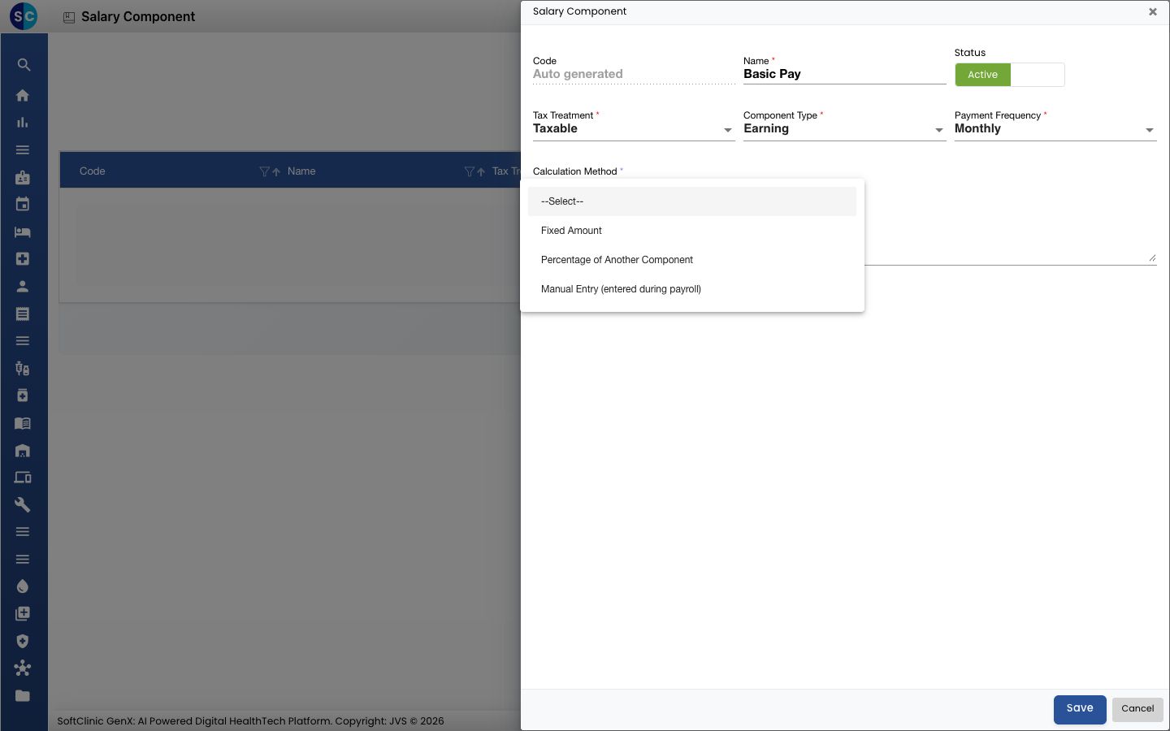Click the warehouse icon in sidebar
The height and width of the screenshot is (731, 1170).
[23, 450]
